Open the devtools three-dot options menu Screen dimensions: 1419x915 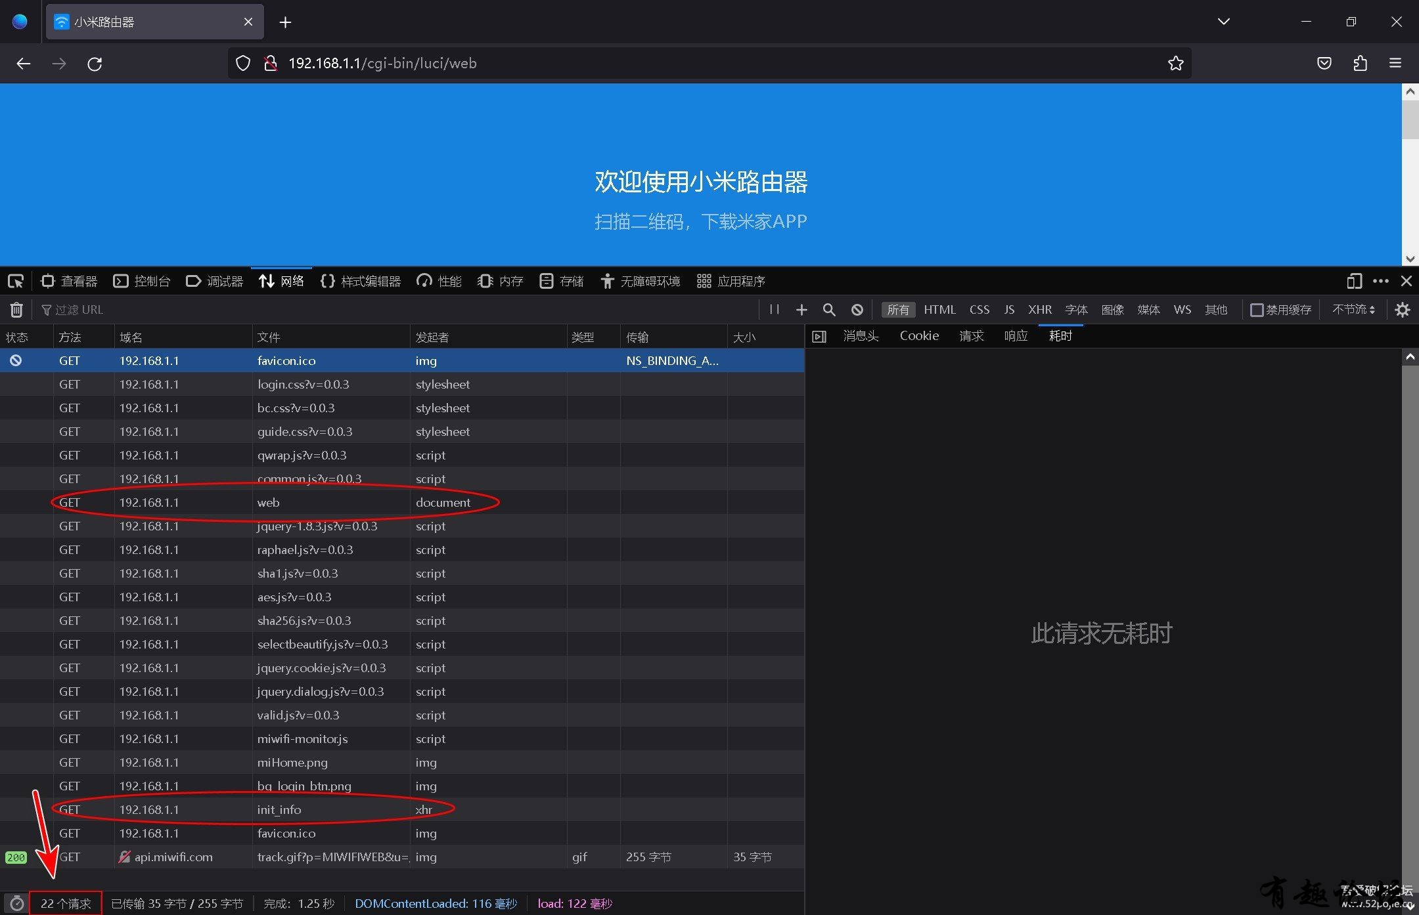coord(1380,282)
